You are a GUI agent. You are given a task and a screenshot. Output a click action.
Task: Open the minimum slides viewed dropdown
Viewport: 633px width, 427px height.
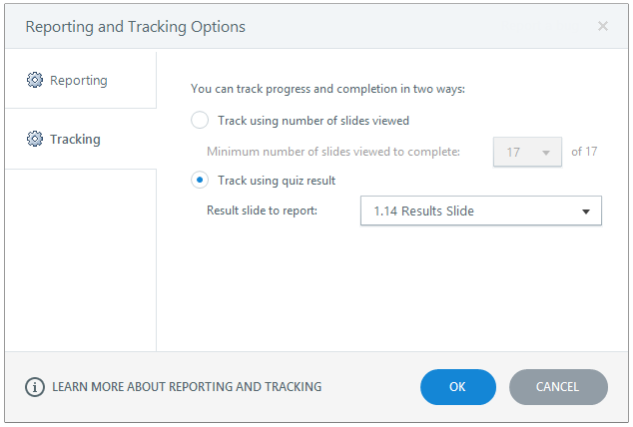click(527, 152)
